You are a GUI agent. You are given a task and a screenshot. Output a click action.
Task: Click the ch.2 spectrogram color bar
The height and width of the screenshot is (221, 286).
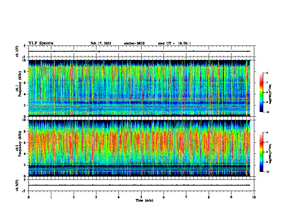[261, 152]
